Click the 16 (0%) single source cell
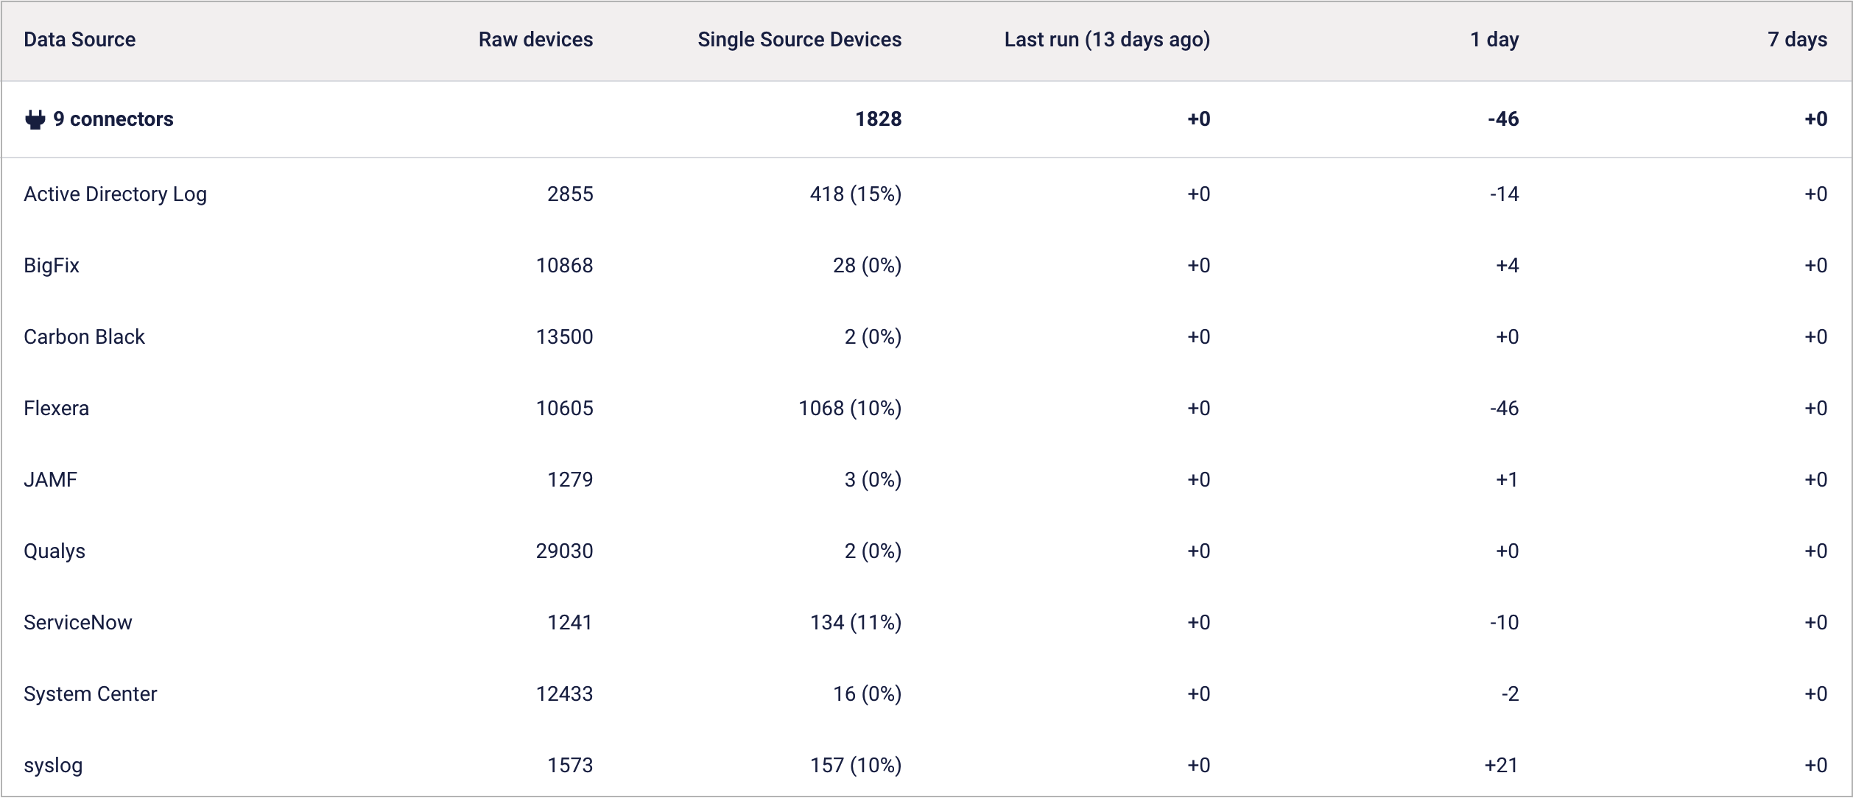 point(867,694)
